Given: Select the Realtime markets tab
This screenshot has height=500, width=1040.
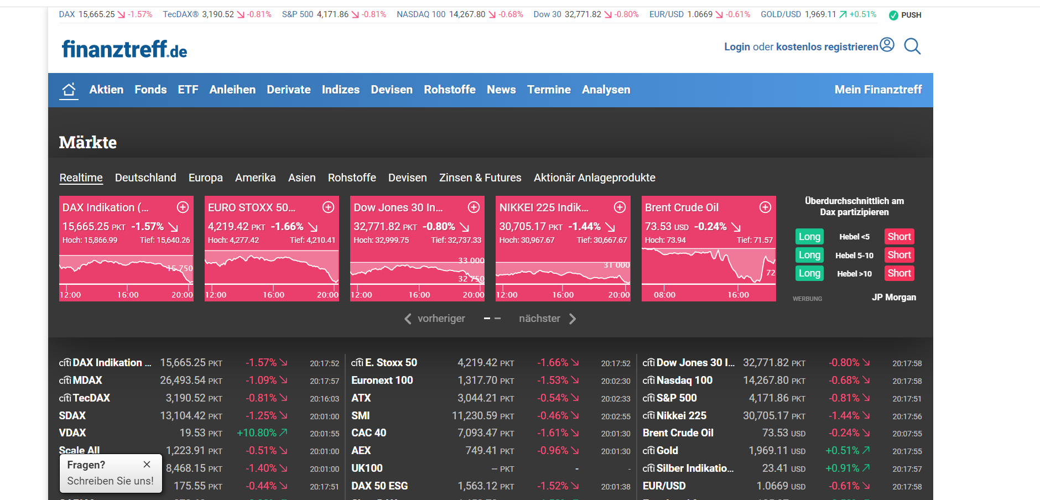Looking at the screenshot, I should point(81,178).
